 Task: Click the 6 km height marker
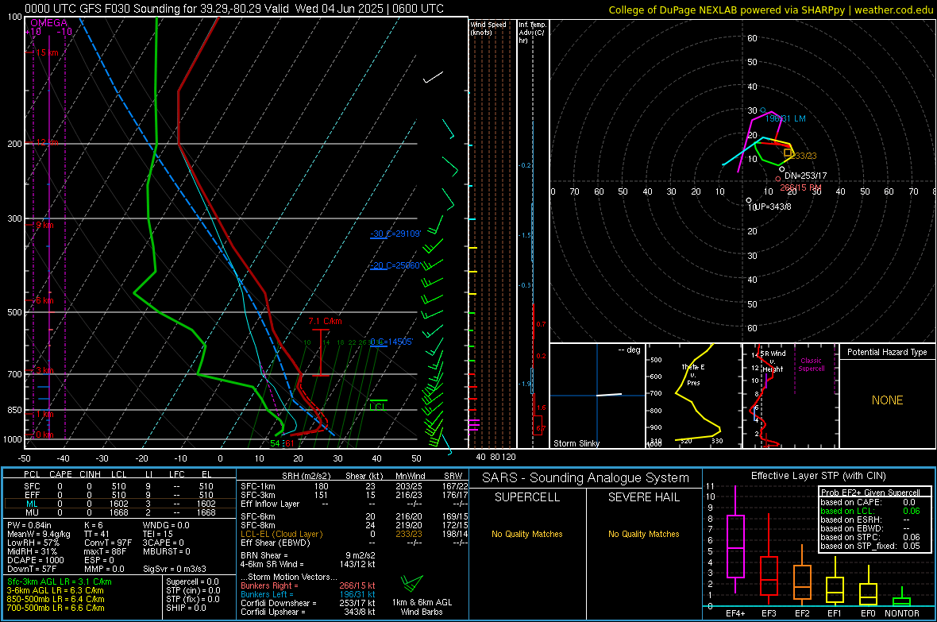pos(44,300)
